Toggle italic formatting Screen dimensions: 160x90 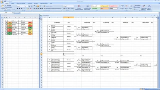(19, 9)
